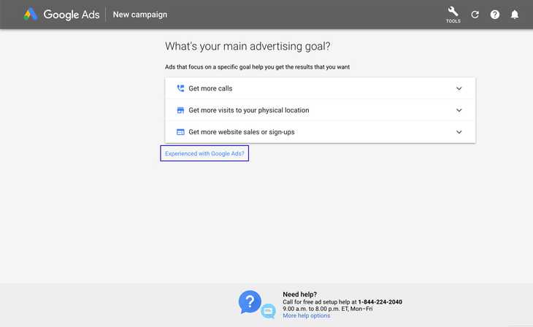Expand the physical location visits chevron
Image resolution: width=533 pixels, height=327 pixels.
click(459, 110)
